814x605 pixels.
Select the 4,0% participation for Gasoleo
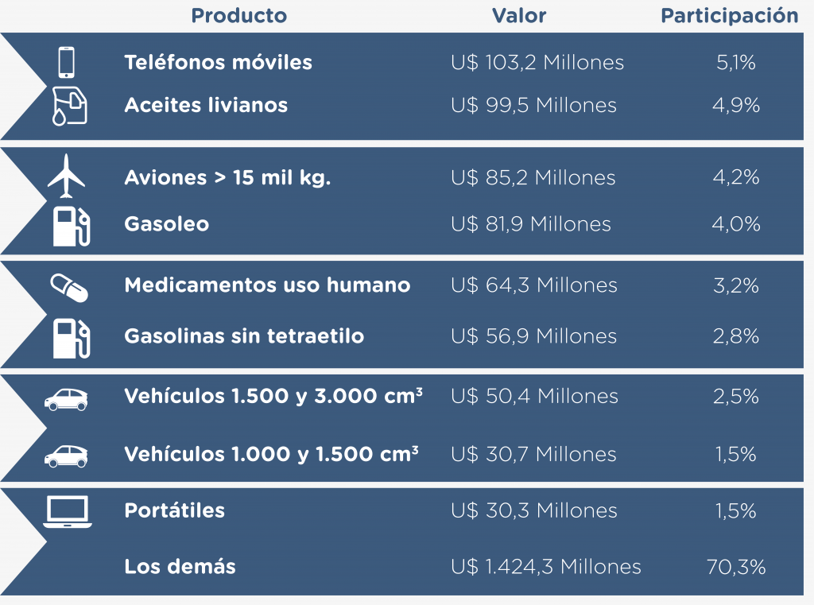[736, 225]
